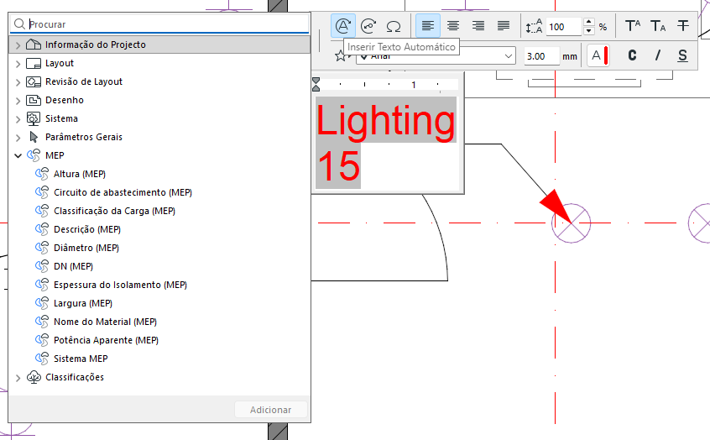
Task: Toggle subscript formatting
Action: (x=658, y=26)
